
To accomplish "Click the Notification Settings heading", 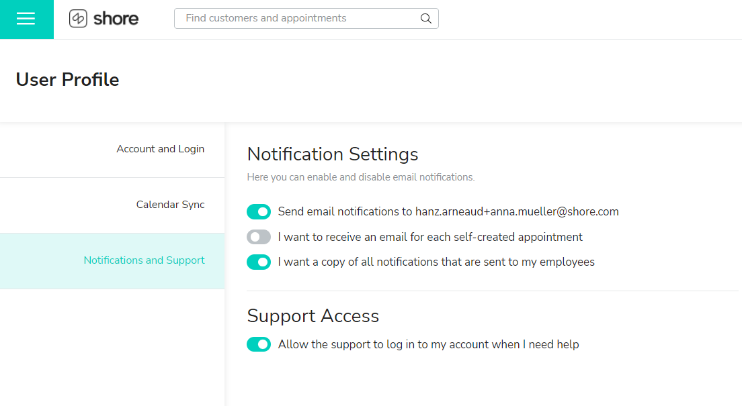I will pyautogui.click(x=333, y=154).
